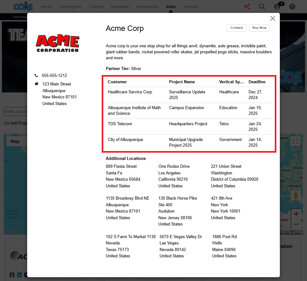307x281 pixels.
Task: Click the red sparkle AI icon
Action: pyautogui.click(x=247, y=7)
